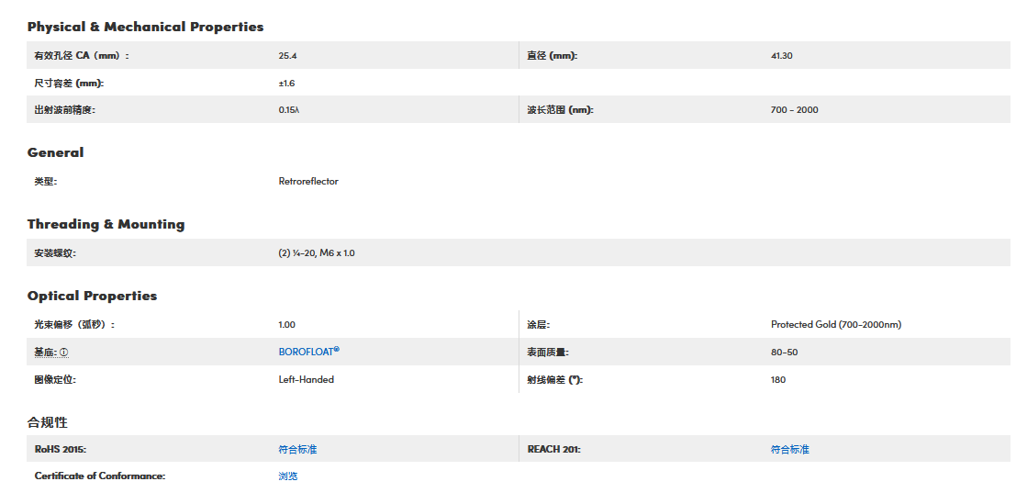Click the info icon beside 基底

coord(64,353)
